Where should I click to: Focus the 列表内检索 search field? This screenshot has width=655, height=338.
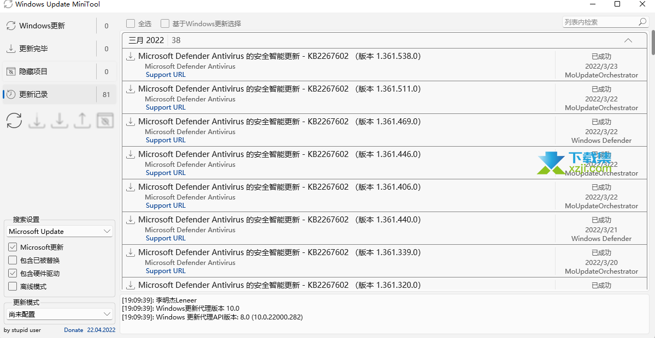[598, 22]
